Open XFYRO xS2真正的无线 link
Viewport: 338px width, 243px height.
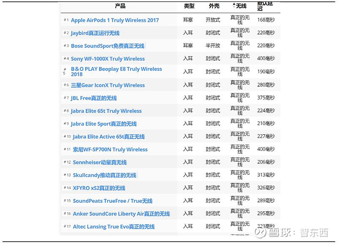click(x=99, y=188)
